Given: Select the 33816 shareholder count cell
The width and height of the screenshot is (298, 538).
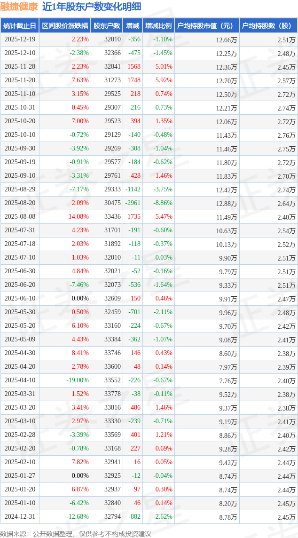Looking at the screenshot, I should pyautogui.click(x=112, y=408).
